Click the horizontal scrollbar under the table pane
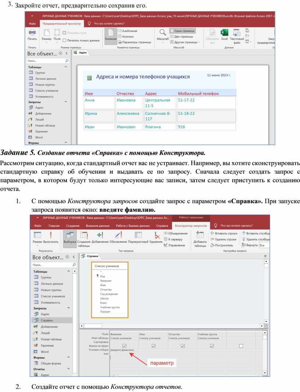The height and width of the screenshot is (392, 300). (172, 326)
